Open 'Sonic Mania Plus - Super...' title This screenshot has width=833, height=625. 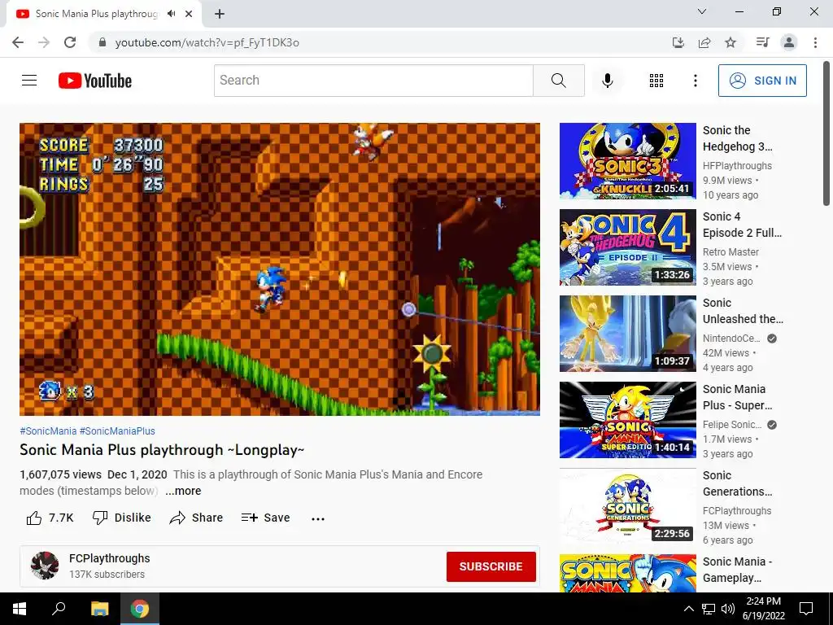tap(737, 397)
